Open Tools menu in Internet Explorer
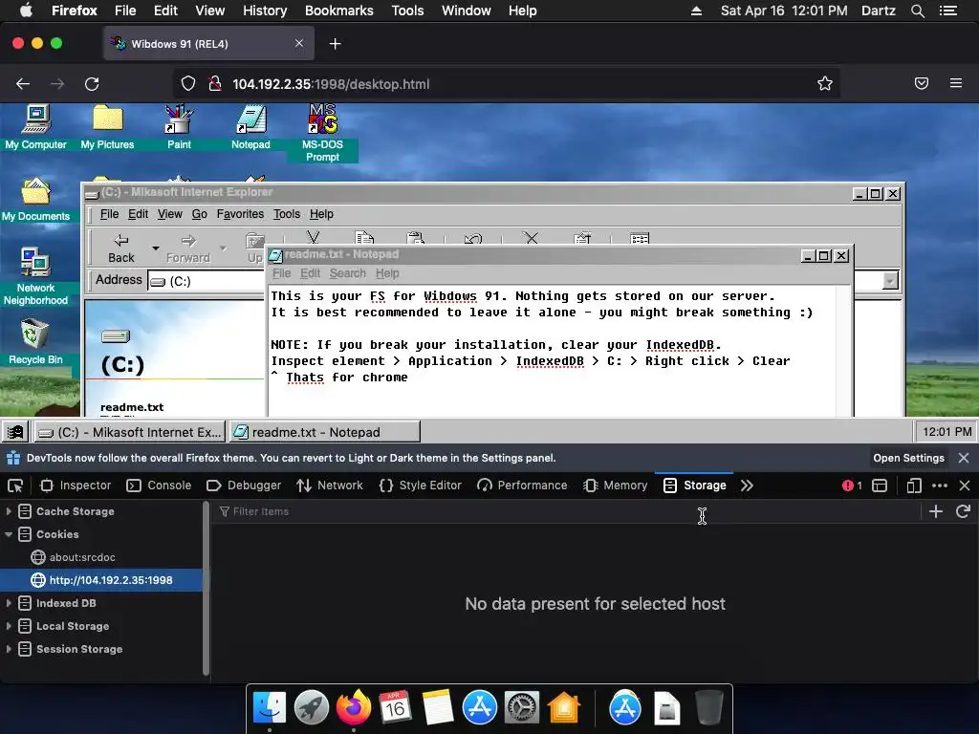Viewport: 979px width, 734px height. 287,214
